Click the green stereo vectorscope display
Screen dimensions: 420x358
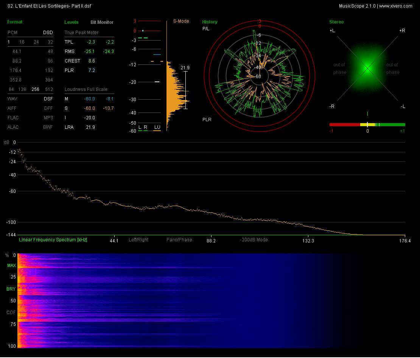point(367,69)
